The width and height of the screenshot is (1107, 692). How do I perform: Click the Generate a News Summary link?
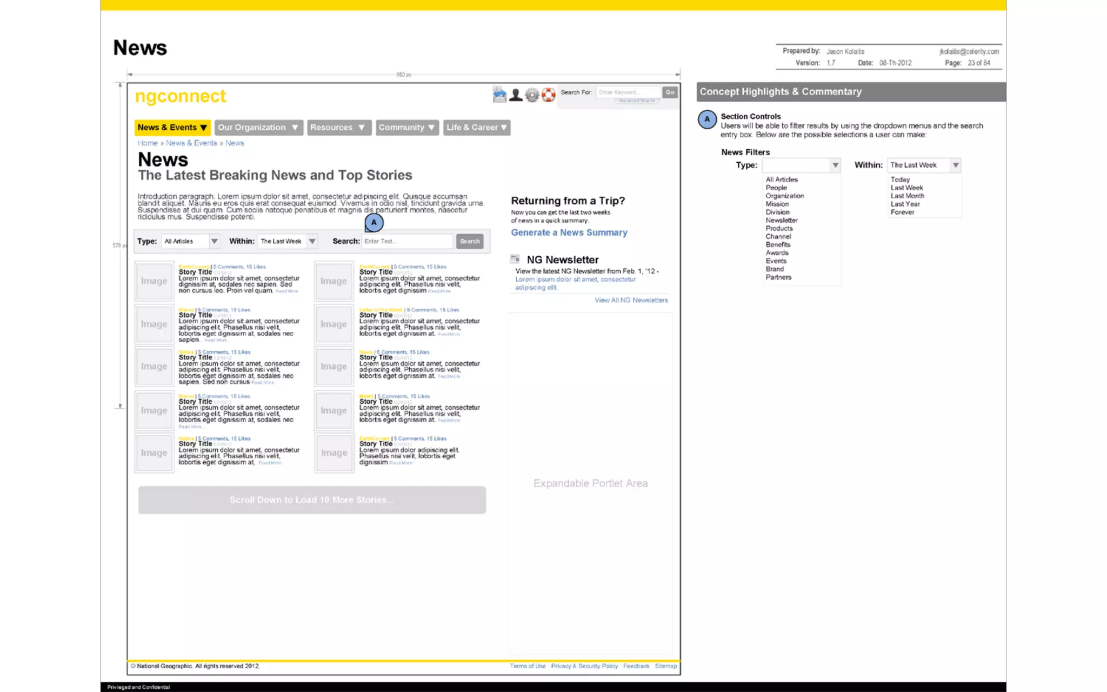(569, 232)
